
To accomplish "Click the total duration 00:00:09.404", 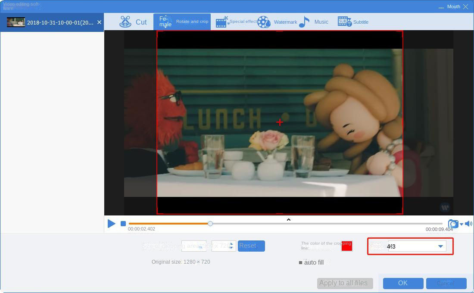I will (x=439, y=229).
